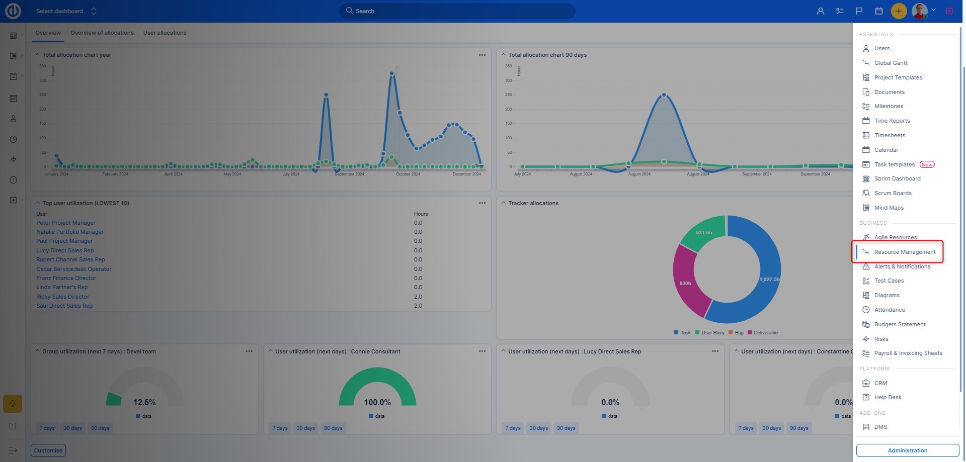966x462 pixels.
Task: Close the side menu with the pink icon
Action: [949, 11]
